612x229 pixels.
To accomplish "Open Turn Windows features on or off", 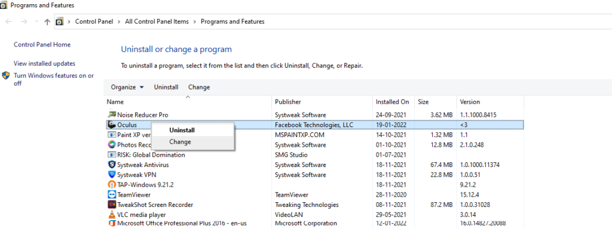I will 54,79.
